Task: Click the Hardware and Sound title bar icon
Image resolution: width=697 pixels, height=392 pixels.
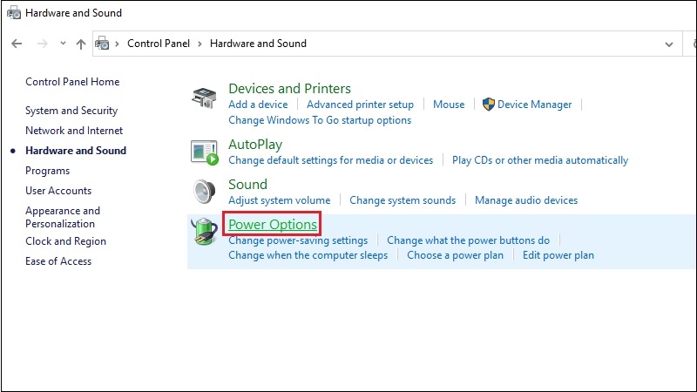Action: click(x=14, y=13)
